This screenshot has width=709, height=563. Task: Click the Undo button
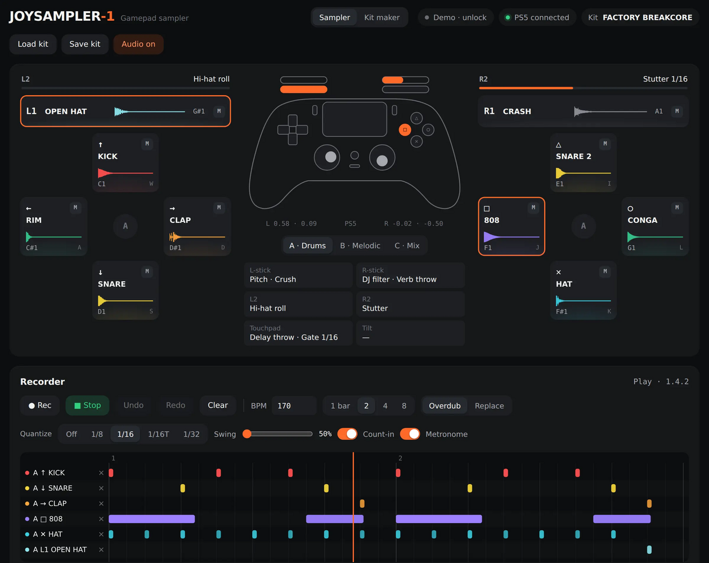pos(133,405)
